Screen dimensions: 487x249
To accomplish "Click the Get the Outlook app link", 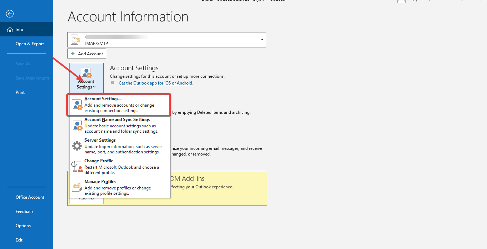I will (156, 83).
